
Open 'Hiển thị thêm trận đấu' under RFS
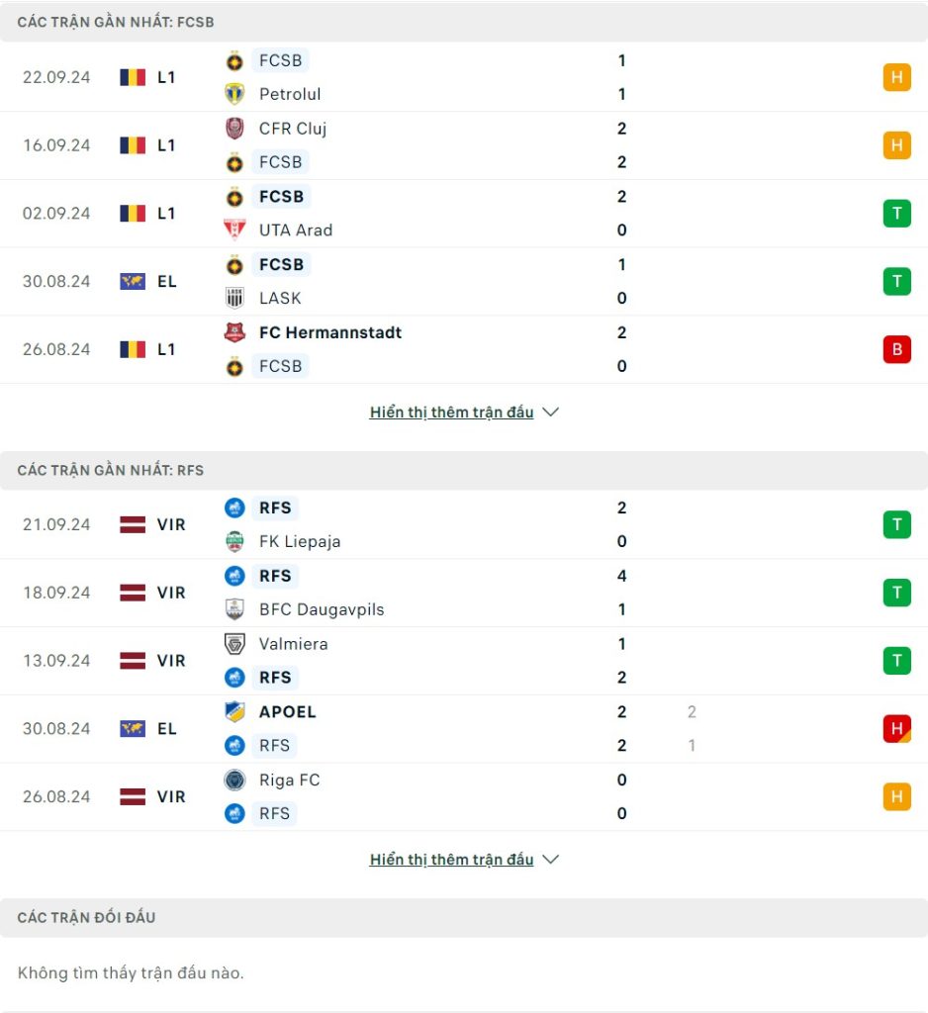point(451,860)
